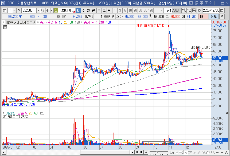Click the stock search magnifier icon
Image resolution: width=230 pixels, height=156 pixels.
tap(42, 10)
